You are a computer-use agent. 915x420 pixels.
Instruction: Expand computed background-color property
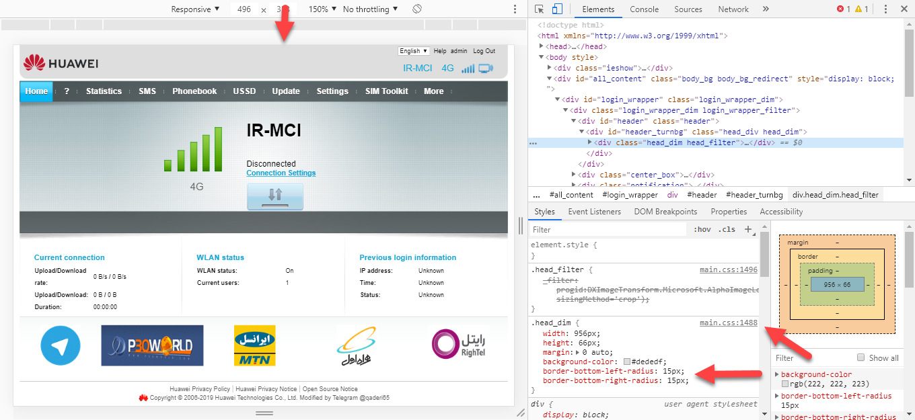point(778,374)
